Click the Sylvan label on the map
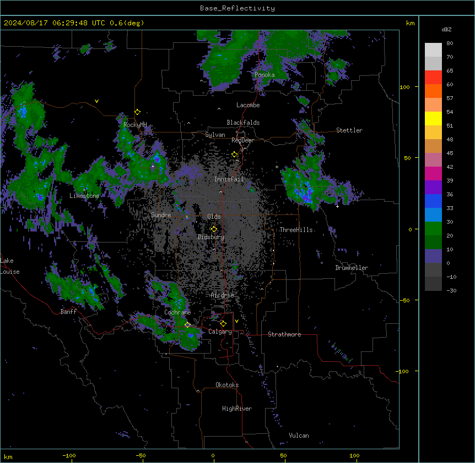 (215, 135)
